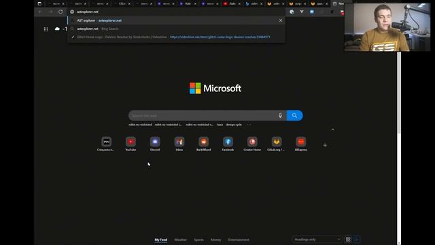The width and height of the screenshot is (435, 245).
Task: Open the AliExpress quick link tile
Action: (x=300, y=144)
